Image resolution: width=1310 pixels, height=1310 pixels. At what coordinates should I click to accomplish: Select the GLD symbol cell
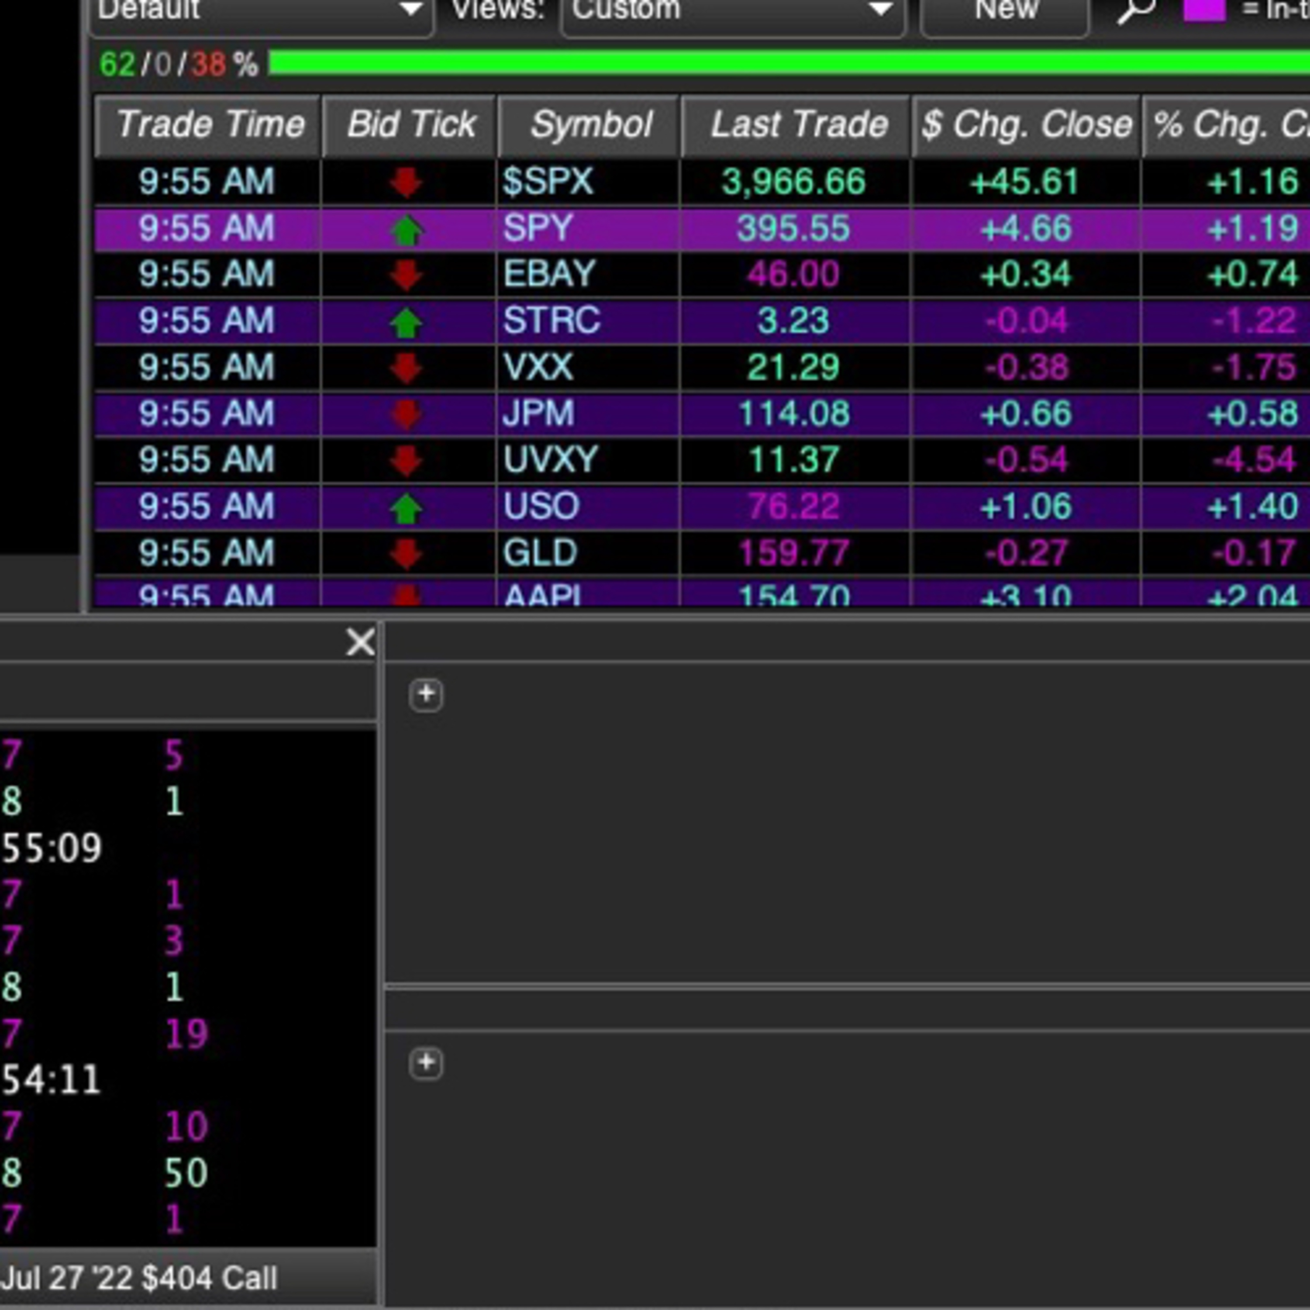pos(589,553)
